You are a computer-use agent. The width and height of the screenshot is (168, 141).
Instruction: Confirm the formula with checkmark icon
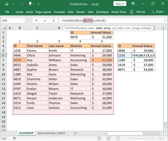[45, 20]
